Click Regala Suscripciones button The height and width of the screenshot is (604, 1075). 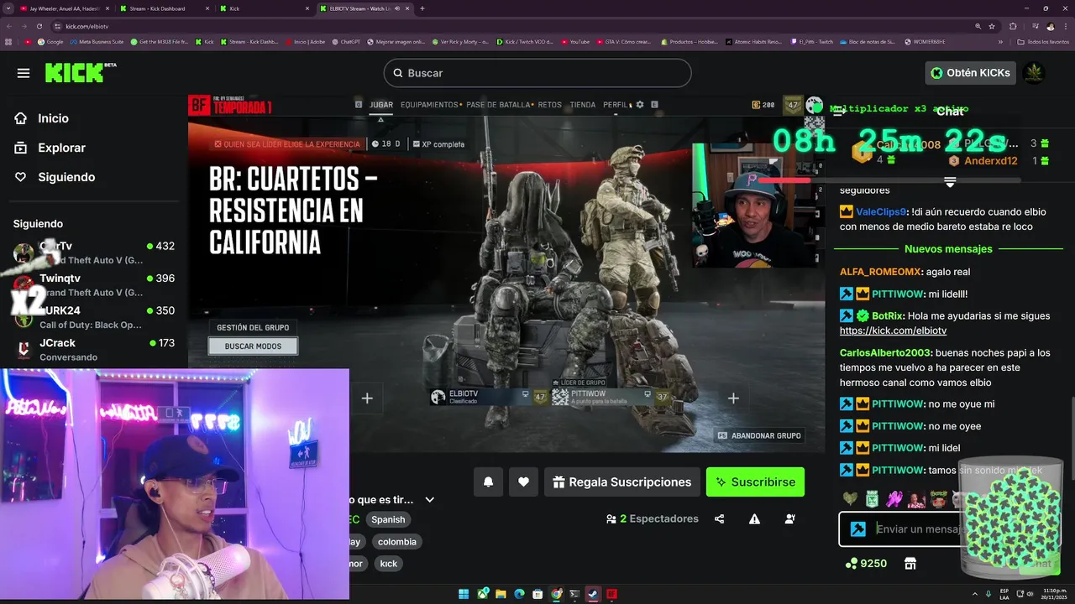click(622, 482)
